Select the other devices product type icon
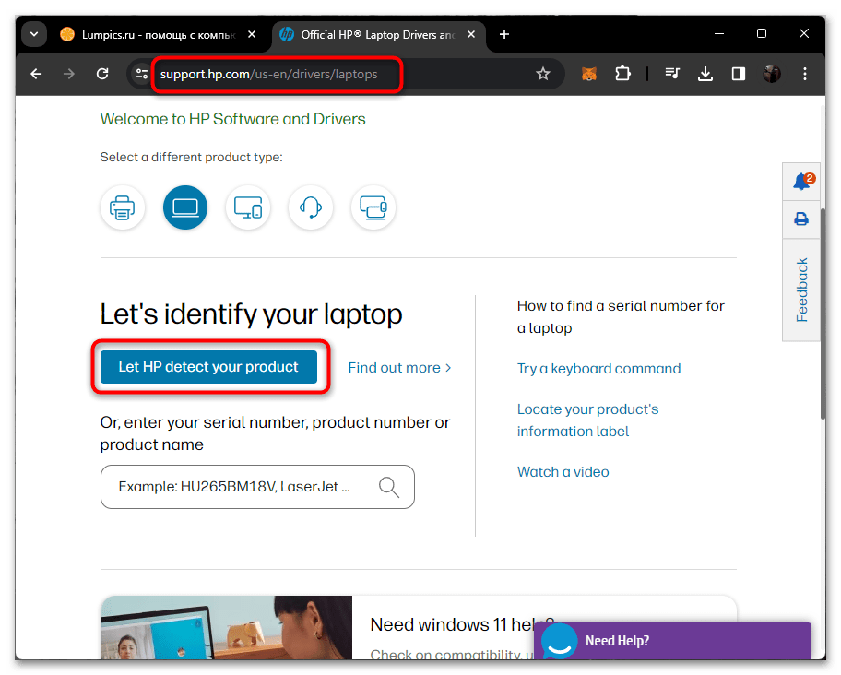Image resolution: width=841 pixels, height=675 pixels. [373, 207]
